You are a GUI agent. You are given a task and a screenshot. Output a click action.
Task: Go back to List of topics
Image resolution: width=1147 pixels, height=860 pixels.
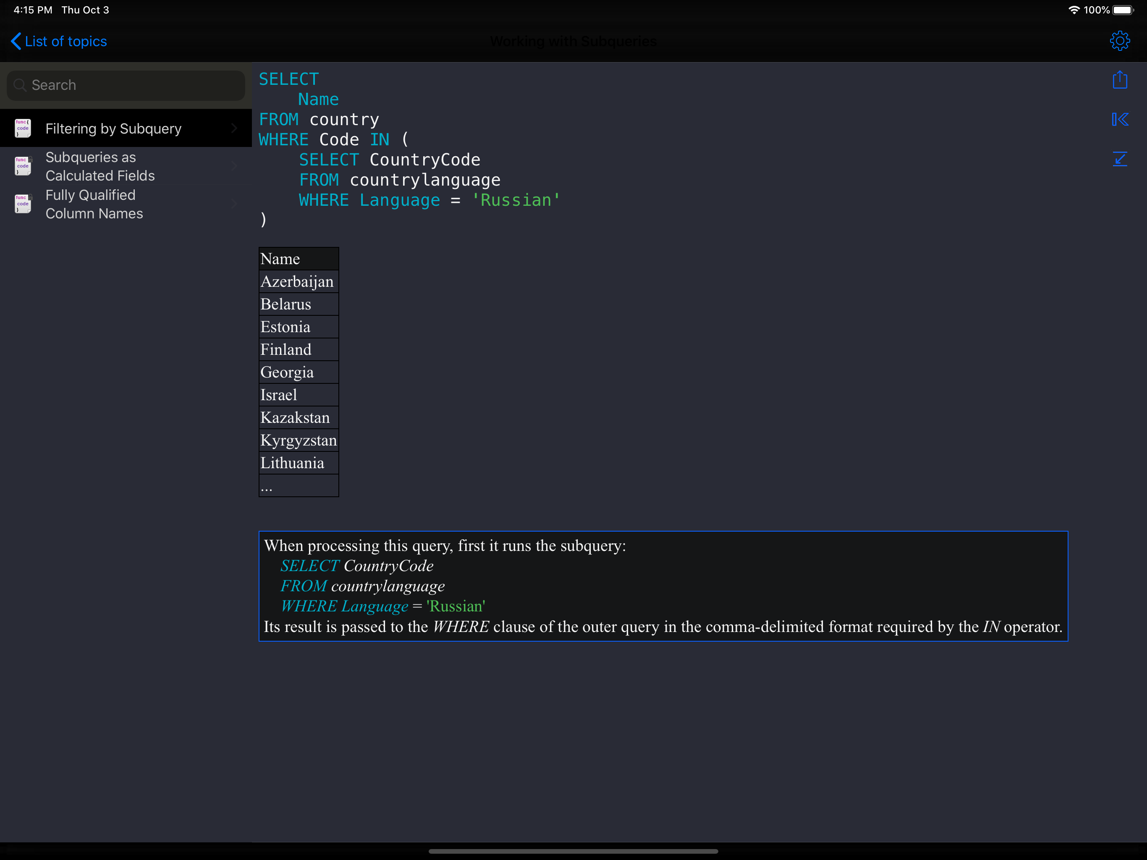point(66,42)
